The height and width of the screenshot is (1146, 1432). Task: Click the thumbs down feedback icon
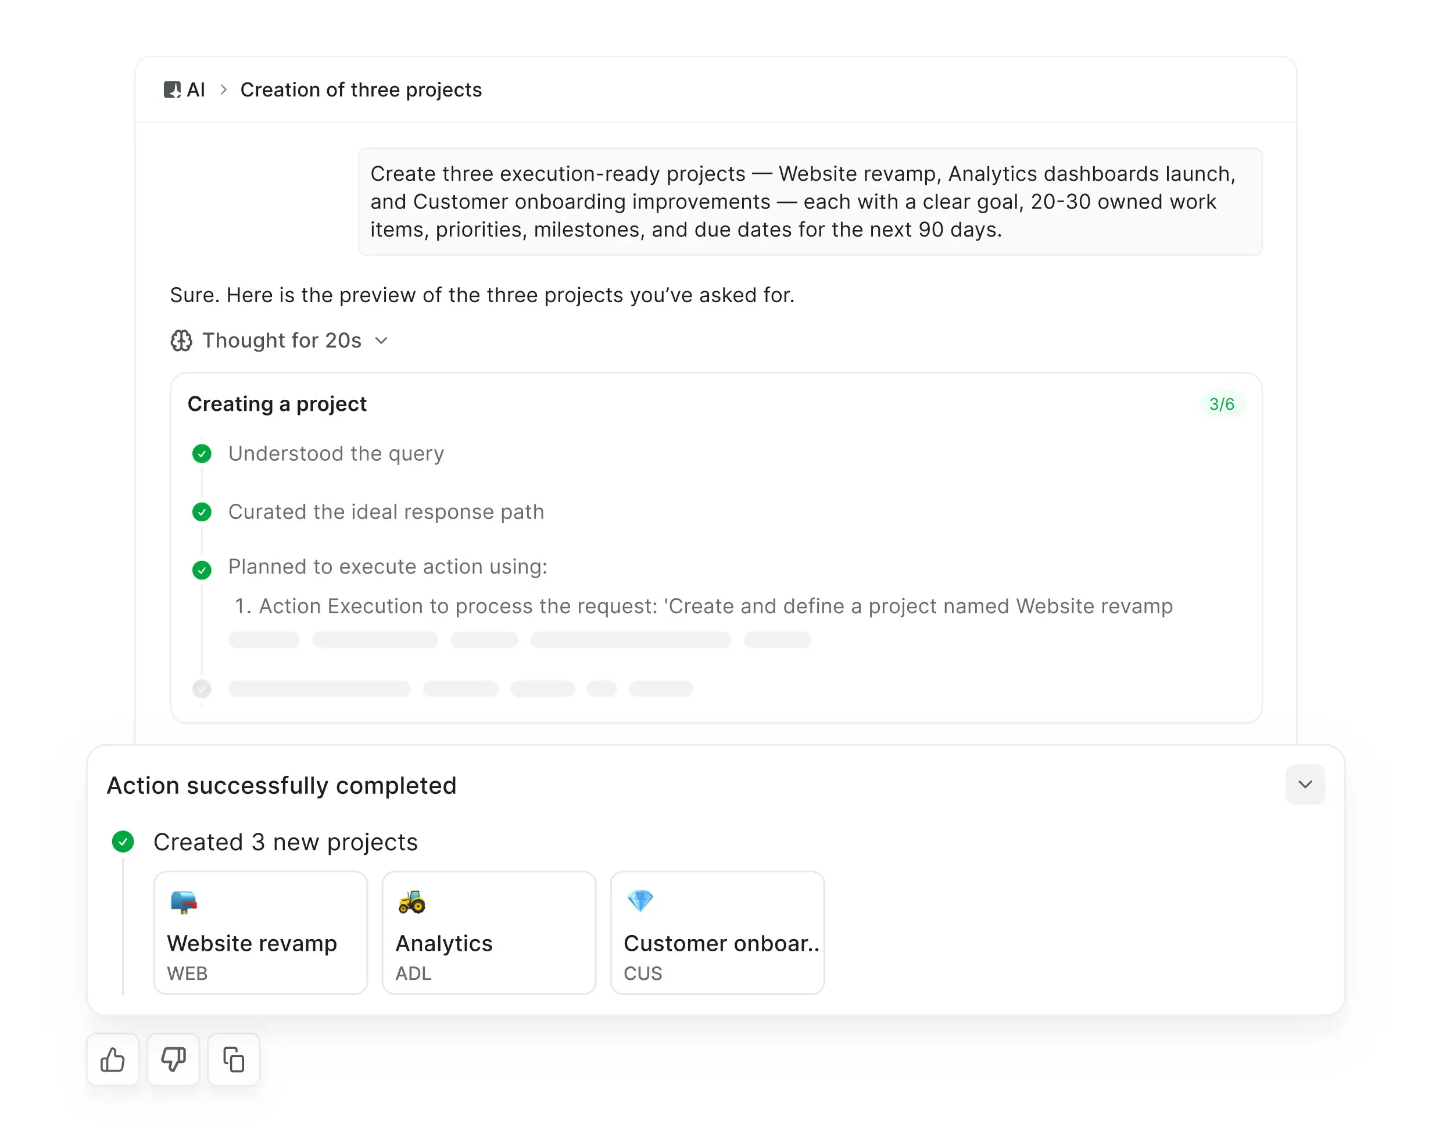click(173, 1059)
